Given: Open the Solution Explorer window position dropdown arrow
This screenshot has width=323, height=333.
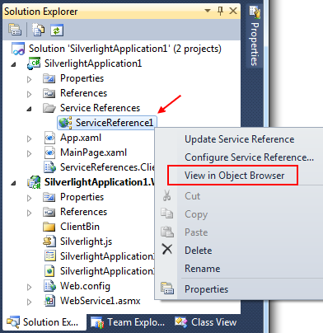Looking at the screenshot, I should pos(208,11).
